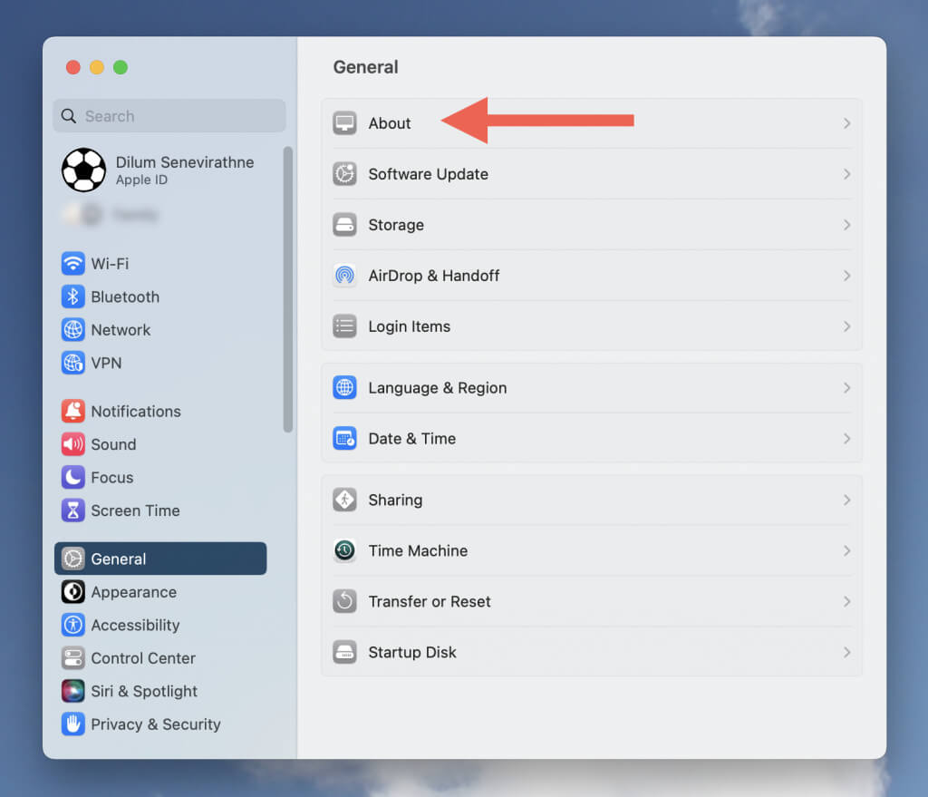The width and height of the screenshot is (928, 797).
Task: Go to Privacy & Security label
Action: point(156,724)
